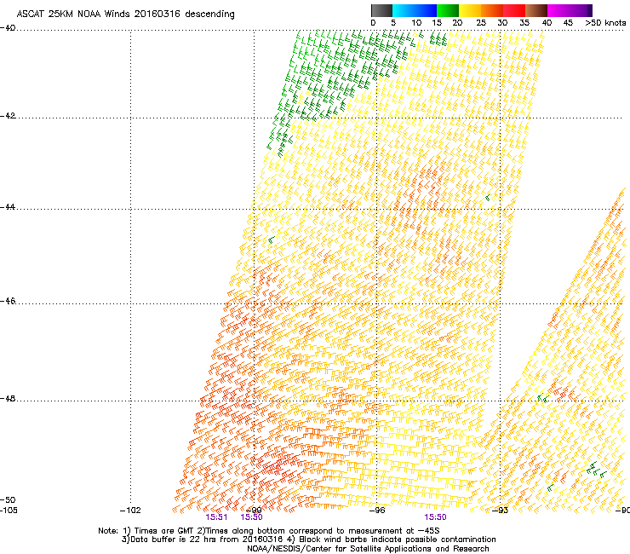The width and height of the screenshot is (630, 554).
Task: Click the purple '15:51' swath time label
Action: pos(216,517)
